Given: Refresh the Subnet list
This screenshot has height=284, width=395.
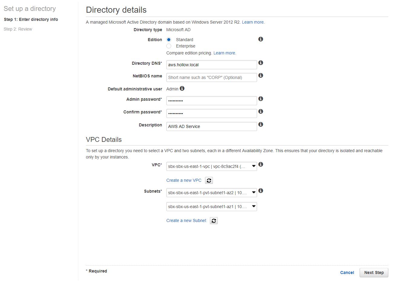Looking at the screenshot, I should [x=214, y=221].
